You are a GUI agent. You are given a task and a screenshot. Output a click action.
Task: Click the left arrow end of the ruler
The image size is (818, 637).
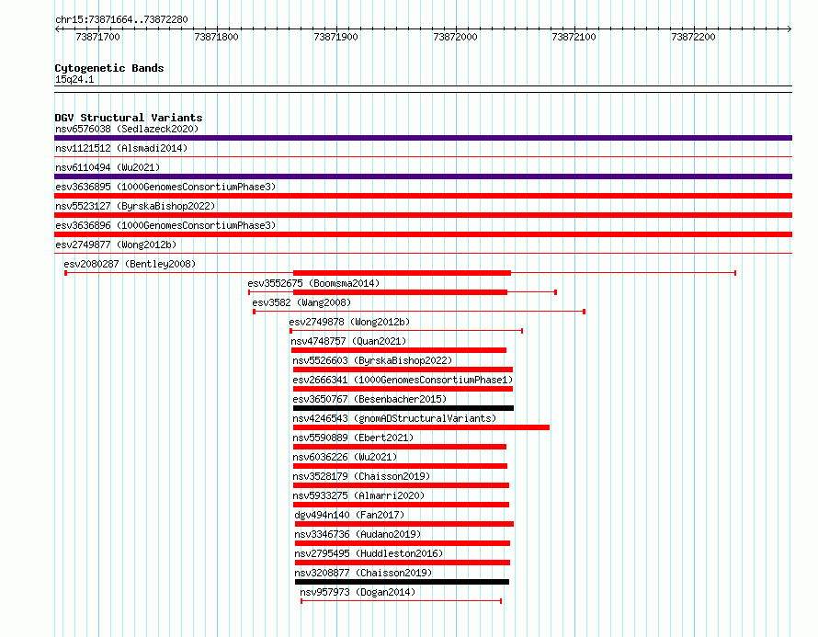coord(57,29)
